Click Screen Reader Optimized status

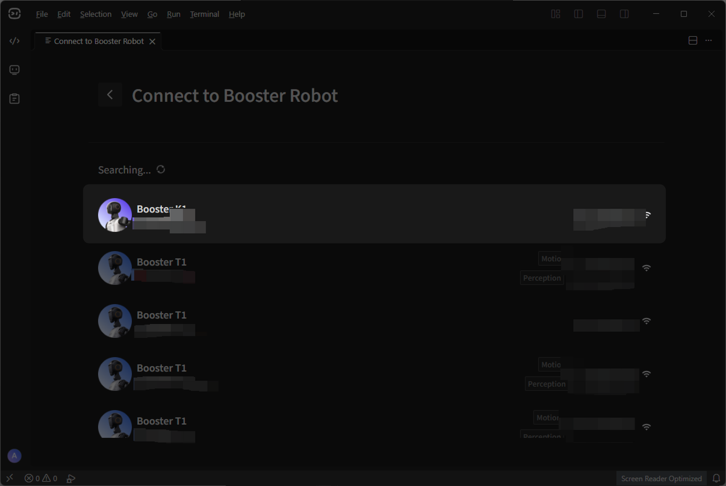(x=661, y=478)
